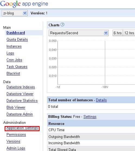The height and width of the screenshot is (151, 135).
Task: Select the 12 hrs time range
Action: [129, 33]
